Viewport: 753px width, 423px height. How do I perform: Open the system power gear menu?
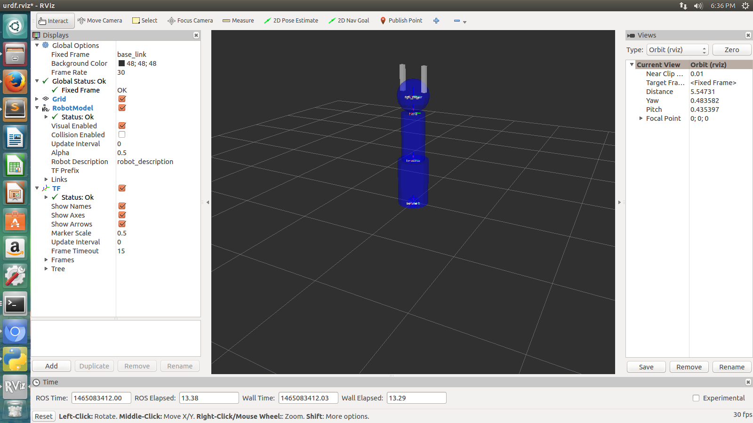pyautogui.click(x=745, y=6)
